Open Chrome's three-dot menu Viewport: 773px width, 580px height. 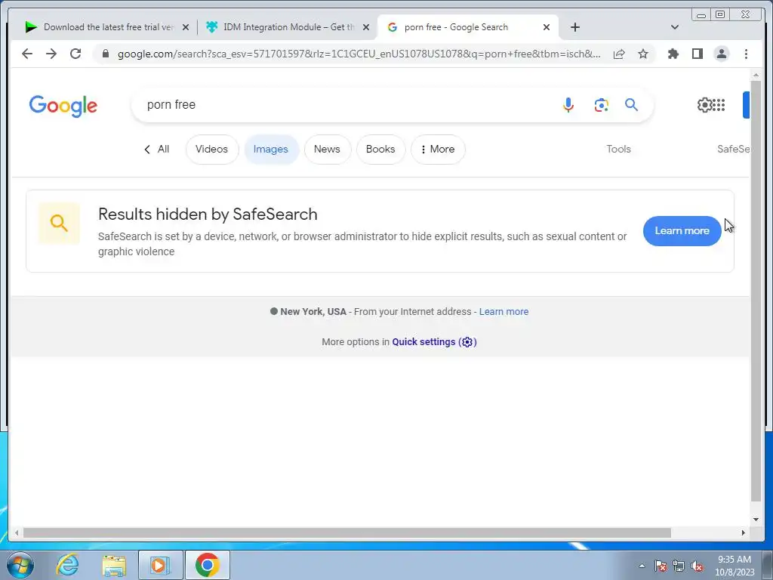click(x=746, y=54)
